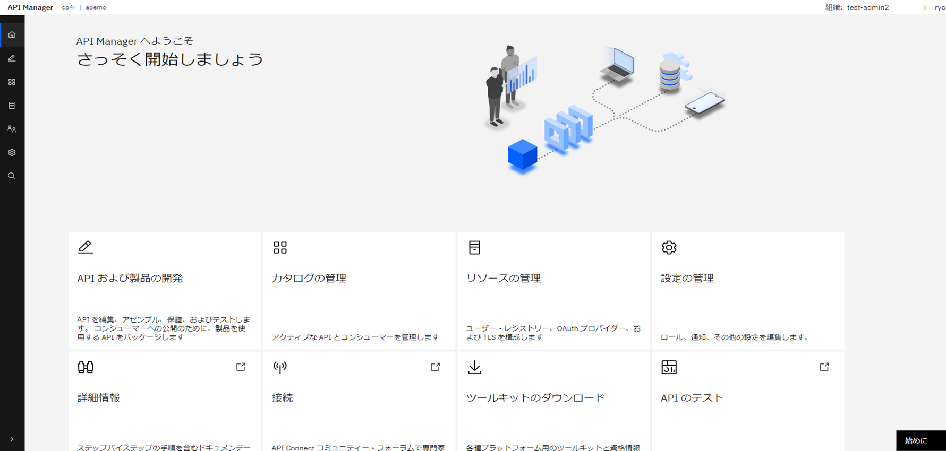Viewport: 946px width, 451px height.
Task: Click the welcome illustration image
Action: click(604, 110)
